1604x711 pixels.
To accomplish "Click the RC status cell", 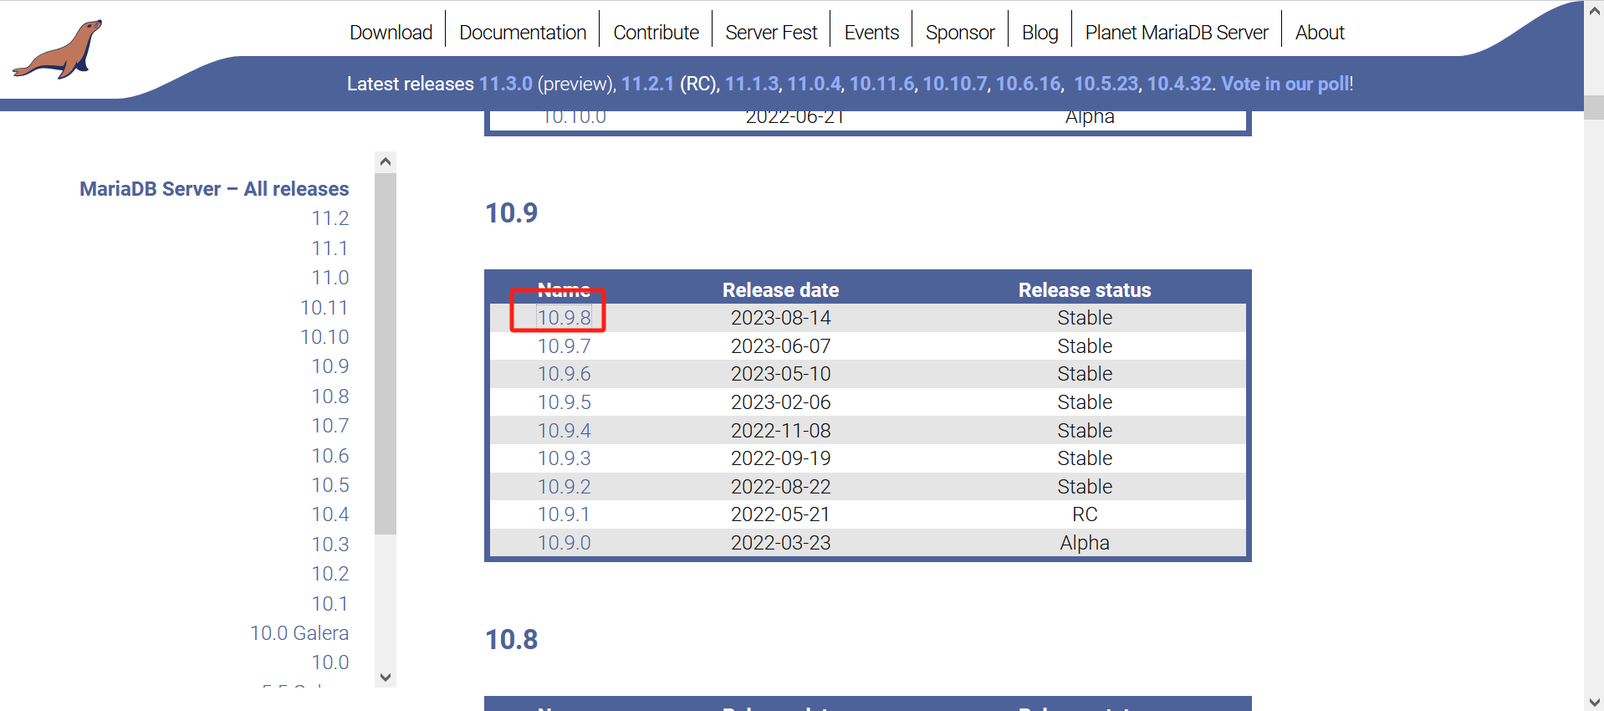I will 1085,514.
